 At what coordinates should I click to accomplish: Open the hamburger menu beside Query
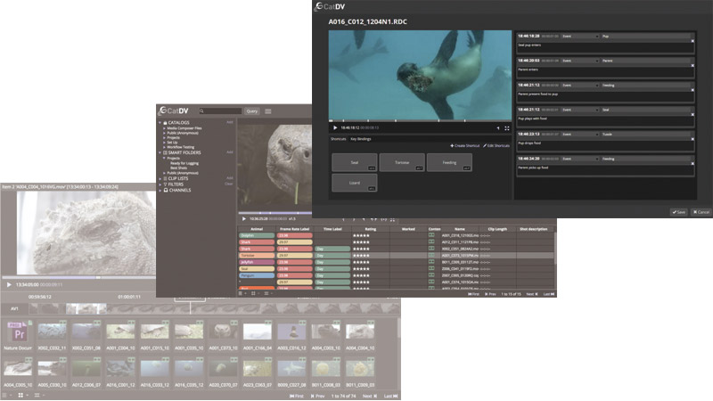click(x=268, y=110)
